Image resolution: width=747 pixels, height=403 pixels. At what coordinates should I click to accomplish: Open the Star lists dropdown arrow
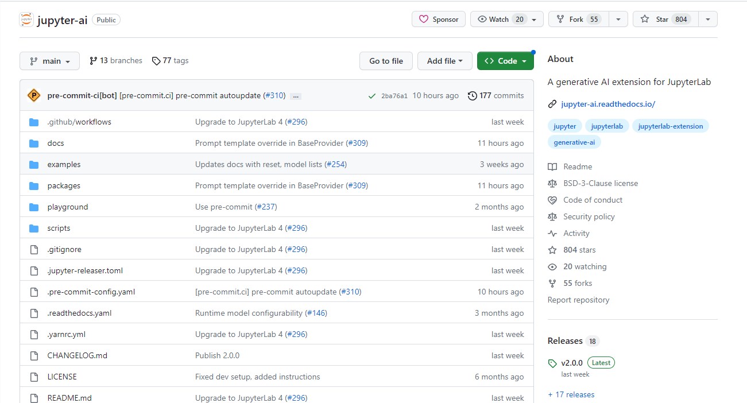[708, 19]
